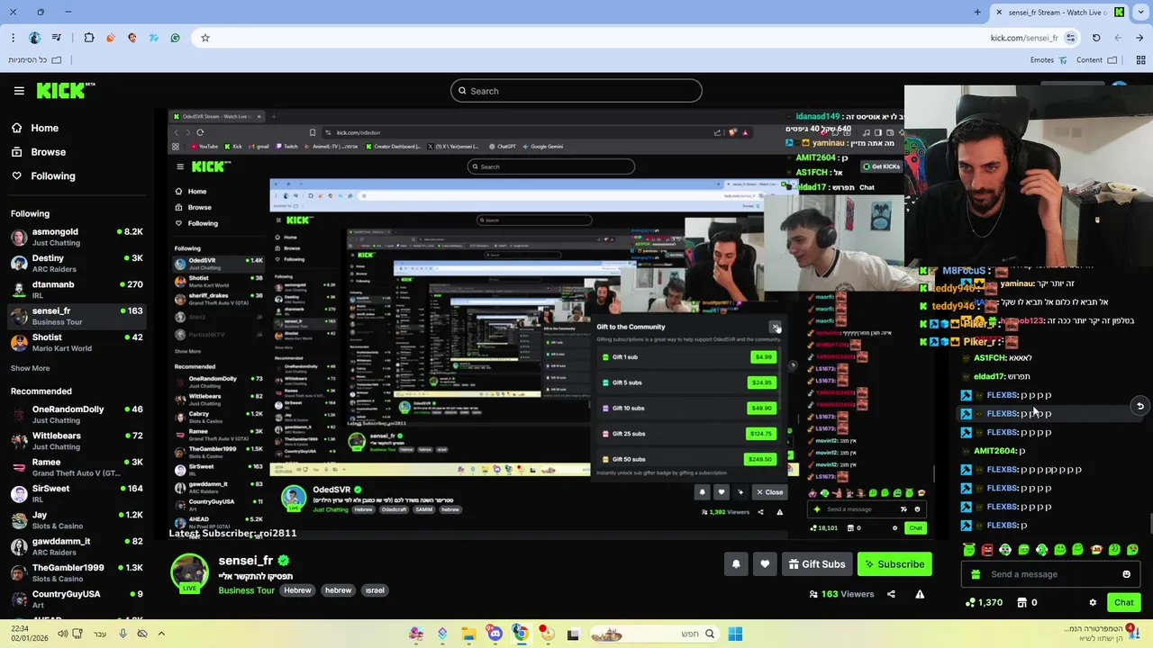Open gawddamm_it ARC Raiders channel
The height and width of the screenshot is (648, 1153).
(76, 547)
